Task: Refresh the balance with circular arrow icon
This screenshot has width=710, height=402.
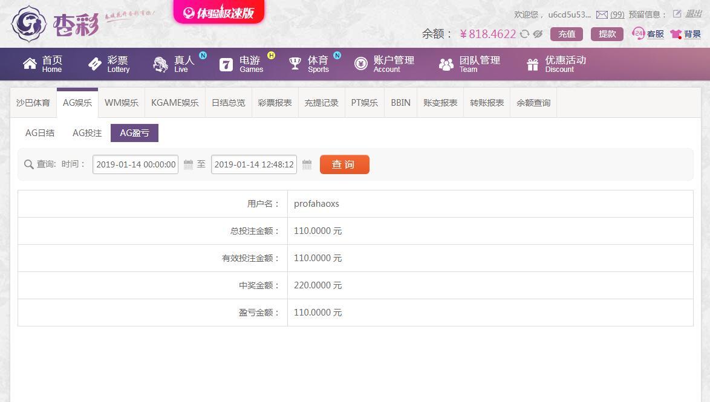Action: 524,34
